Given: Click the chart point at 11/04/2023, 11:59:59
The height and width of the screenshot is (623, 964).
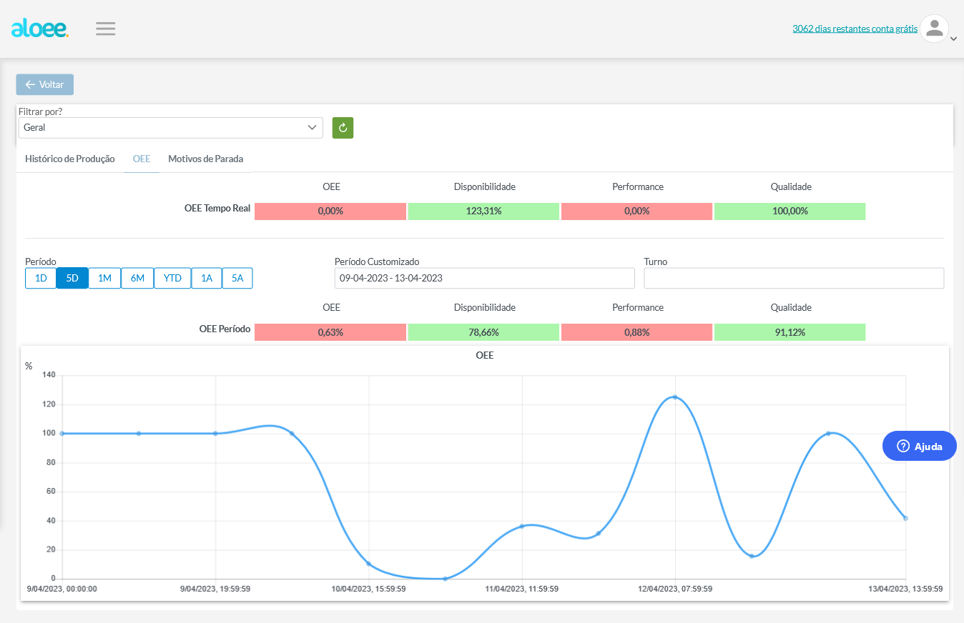Looking at the screenshot, I should (x=522, y=527).
